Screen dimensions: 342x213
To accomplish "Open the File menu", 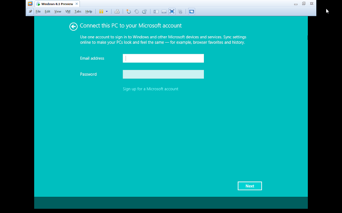I will 38,12.
